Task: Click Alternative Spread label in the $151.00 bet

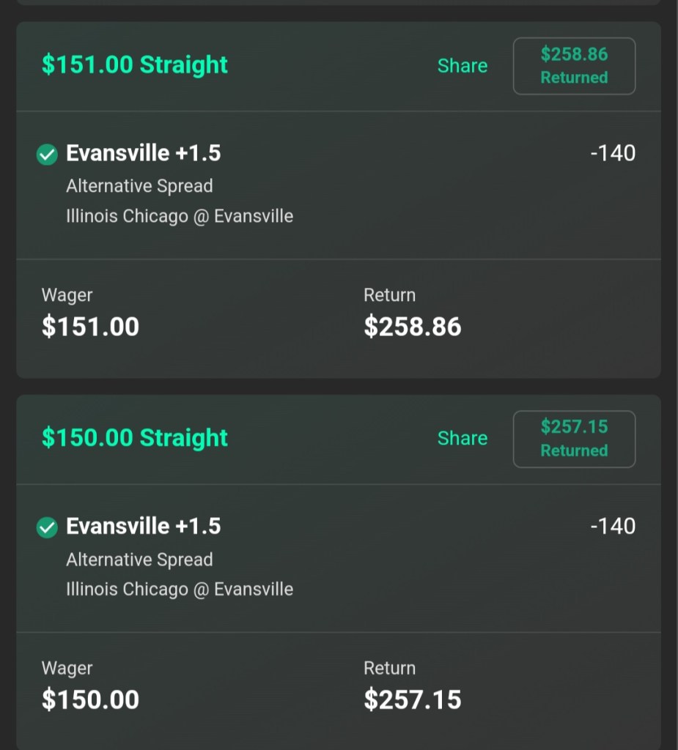Action: tap(139, 186)
